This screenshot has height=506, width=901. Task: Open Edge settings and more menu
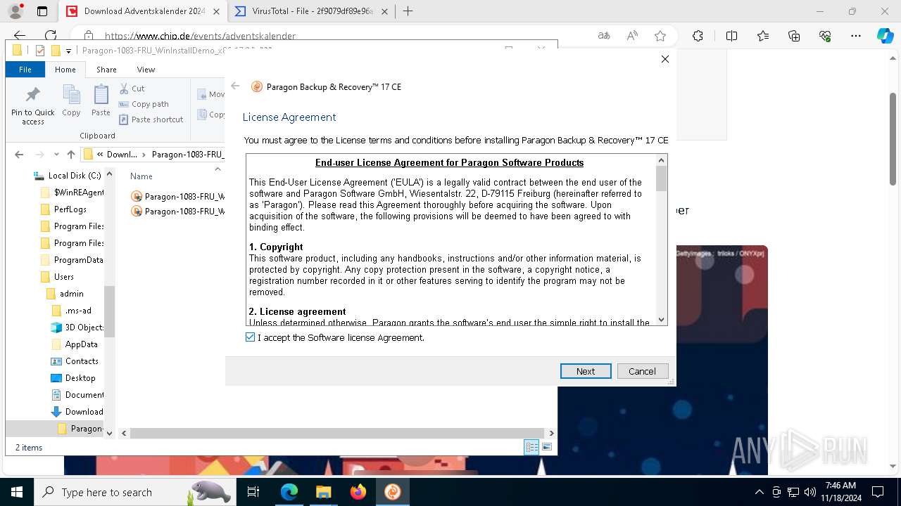pyautogui.click(x=856, y=36)
